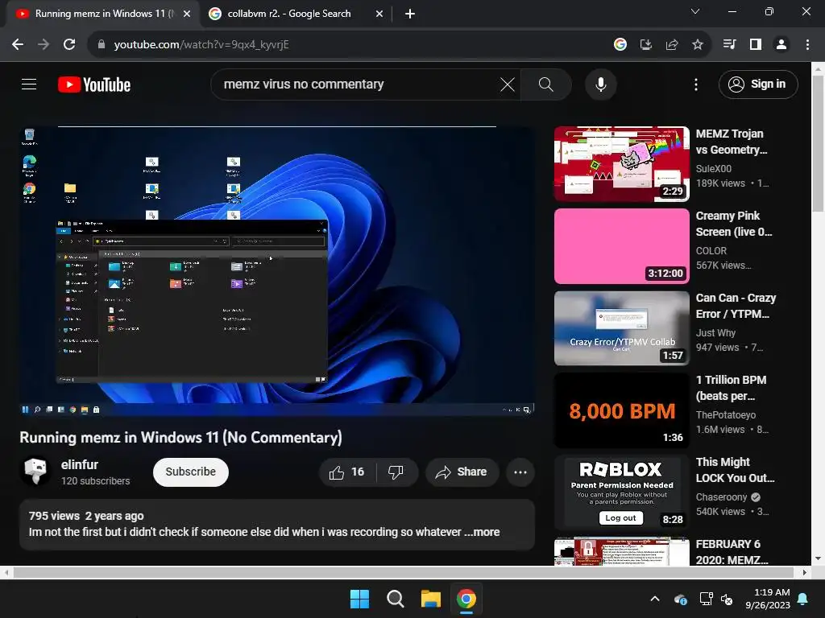Open the elinfur channel name link

click(80, 464)
